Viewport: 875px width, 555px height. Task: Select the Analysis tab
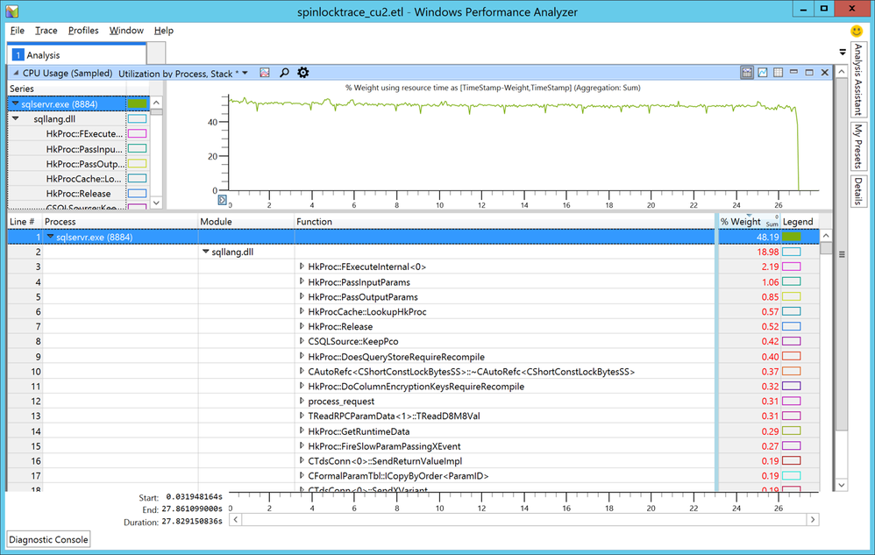point(77,54)
